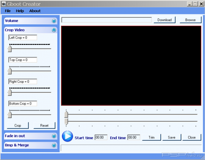Viewport: 205px width, 160px height.
Task: Collapse the Crop Video panel
Action: tap(54, 30)
